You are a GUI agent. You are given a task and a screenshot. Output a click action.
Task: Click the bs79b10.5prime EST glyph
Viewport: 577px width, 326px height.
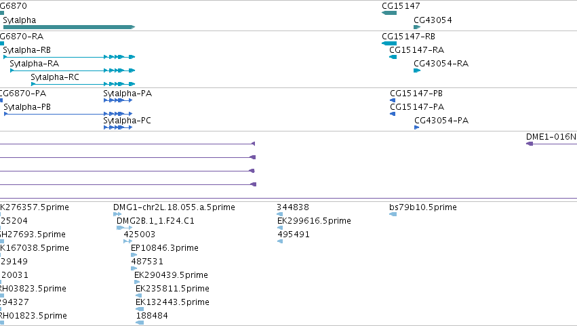pos(393,214)
